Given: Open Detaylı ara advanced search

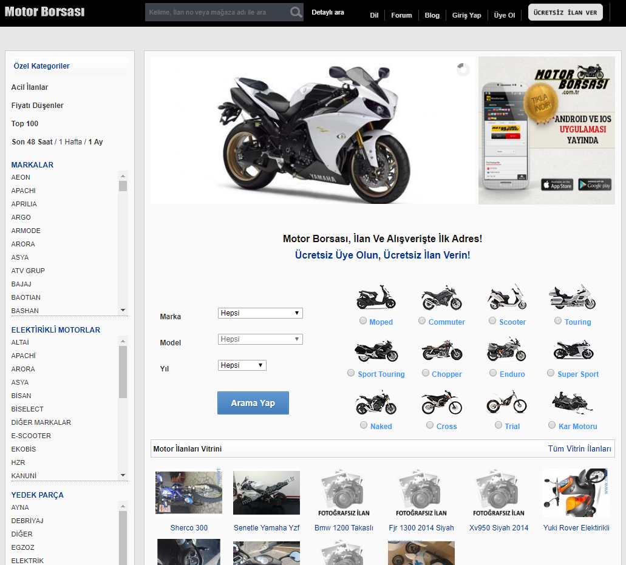Looking at the screenshot, I should (x=328, y=12).
